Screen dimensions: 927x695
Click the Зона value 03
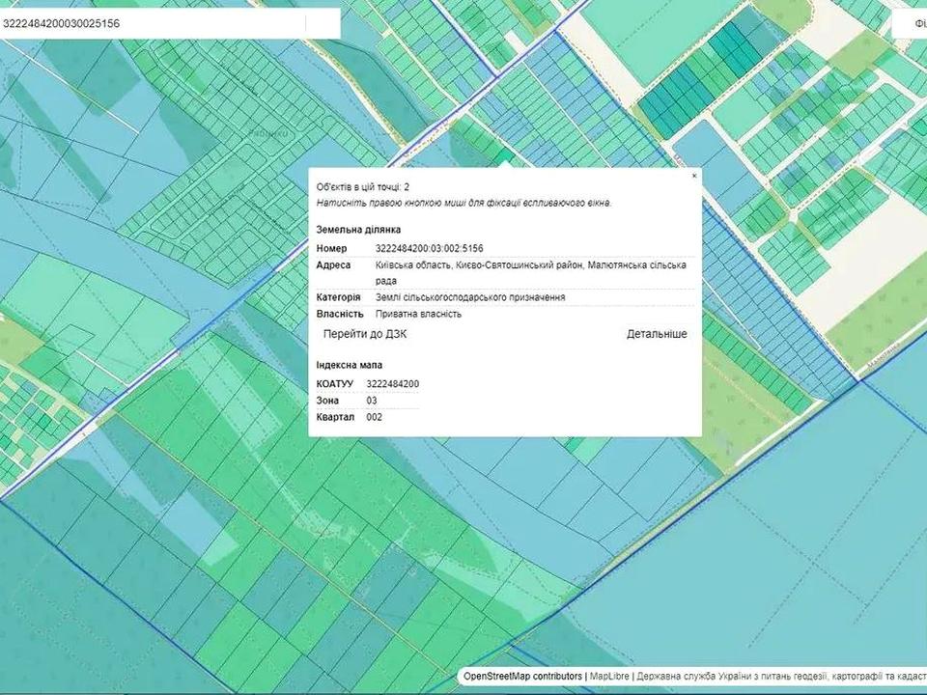click(x=373, y=401)
